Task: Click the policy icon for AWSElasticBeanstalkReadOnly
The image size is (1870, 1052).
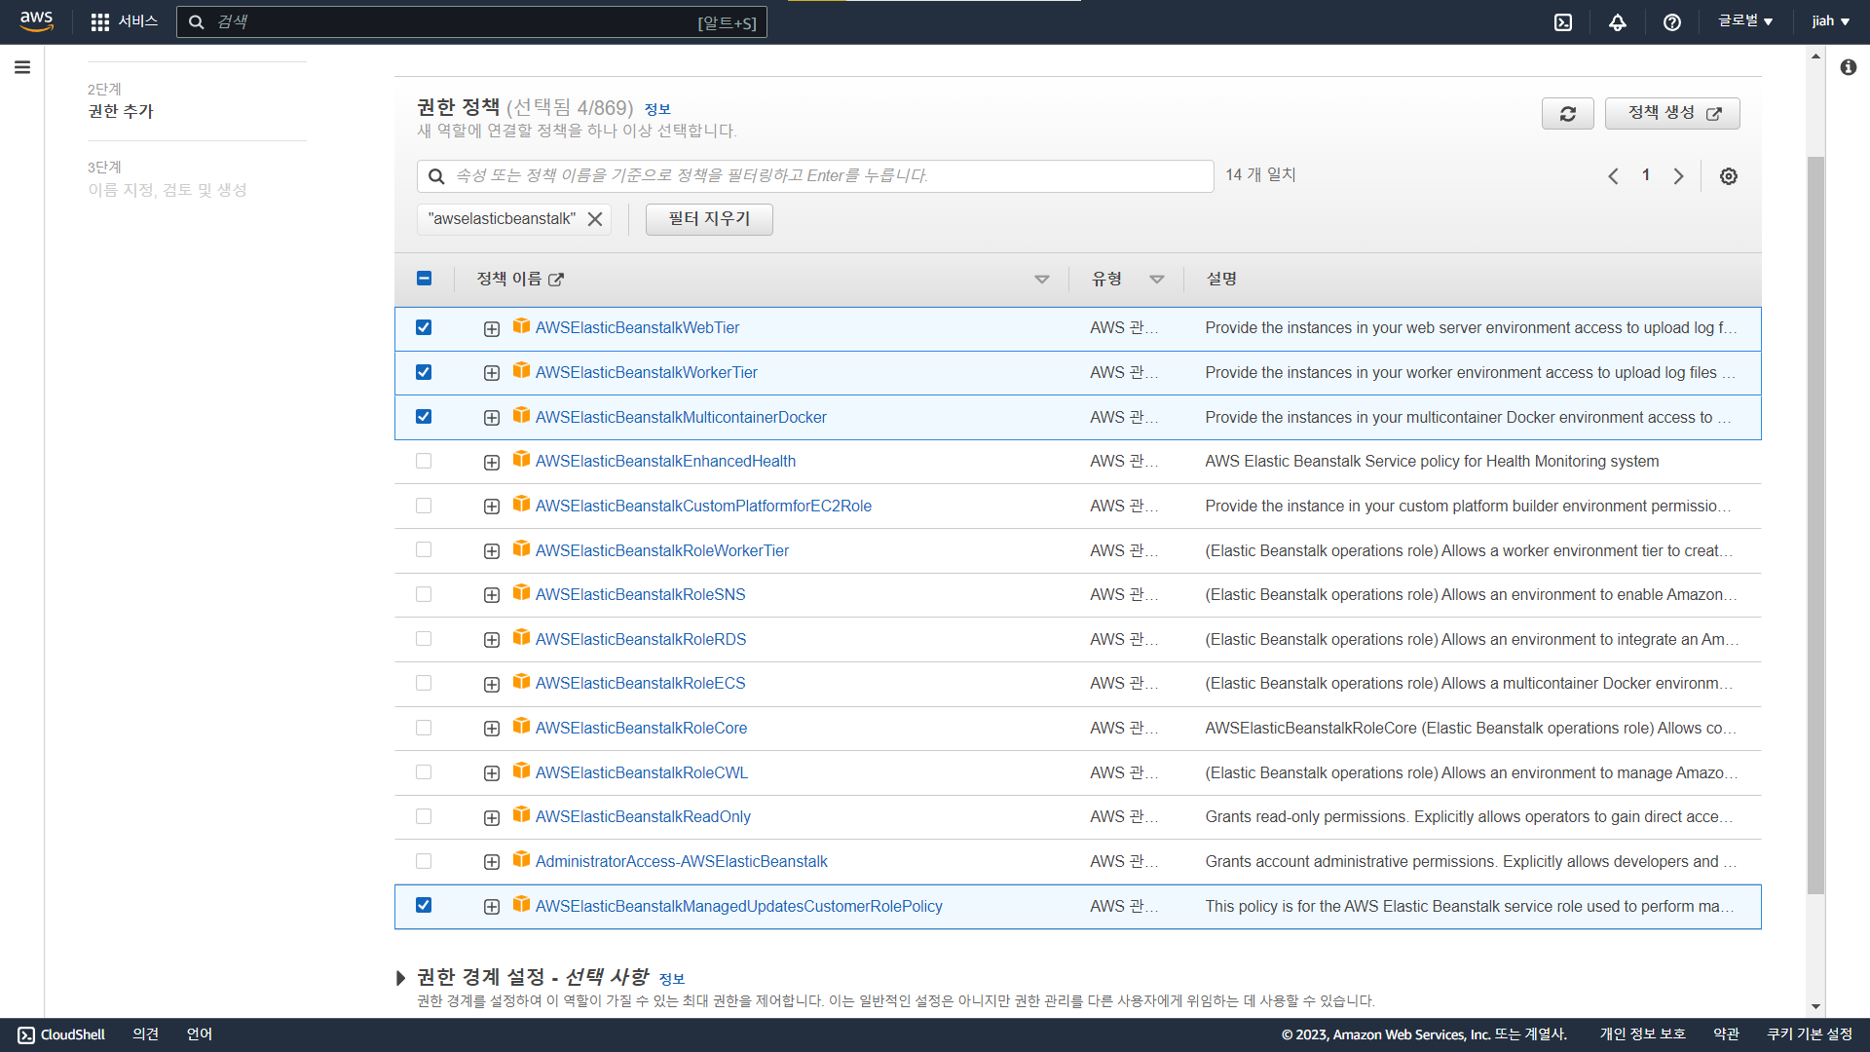Action: 522,814
